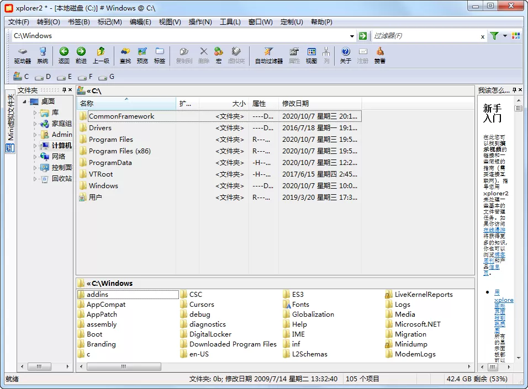The height and width of the screenshot is (389, 528).
Task: Switch to drive C in drive bar
Action: (x=21, y=77)
